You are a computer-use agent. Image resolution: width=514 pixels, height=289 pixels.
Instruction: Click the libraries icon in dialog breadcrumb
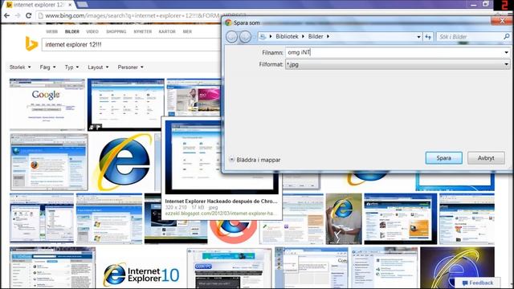[263, 36]
